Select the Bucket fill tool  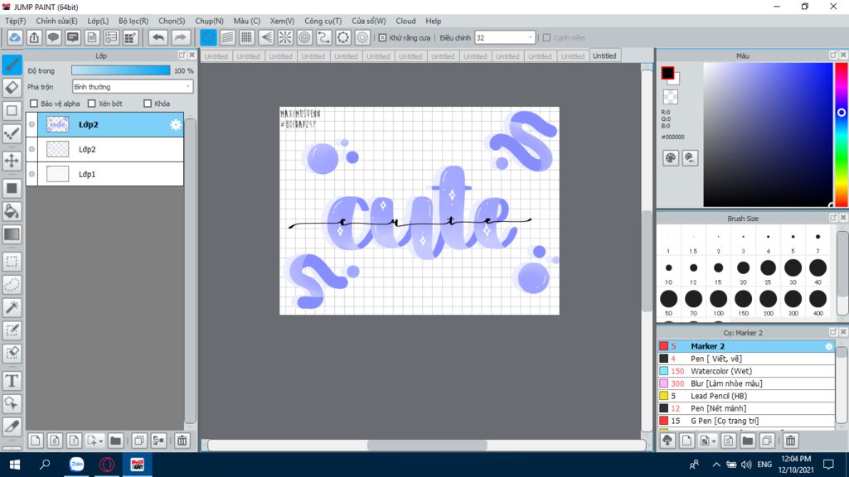click(12, 211)
